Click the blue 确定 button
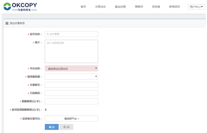The width and height of the screenshot is (207, 133). pyautogui.click(x=52, y=127)
